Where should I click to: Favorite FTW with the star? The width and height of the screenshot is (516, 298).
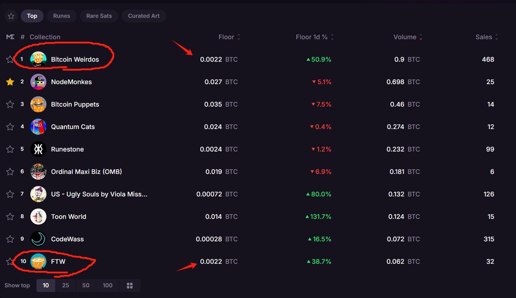click(x=10, y=262)
